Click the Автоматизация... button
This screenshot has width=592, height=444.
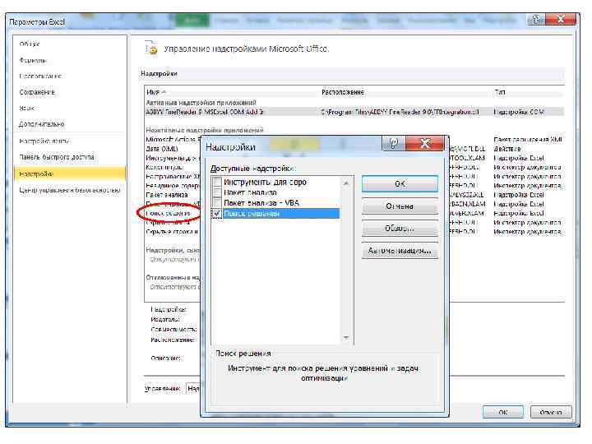click(x=400, y=251)
